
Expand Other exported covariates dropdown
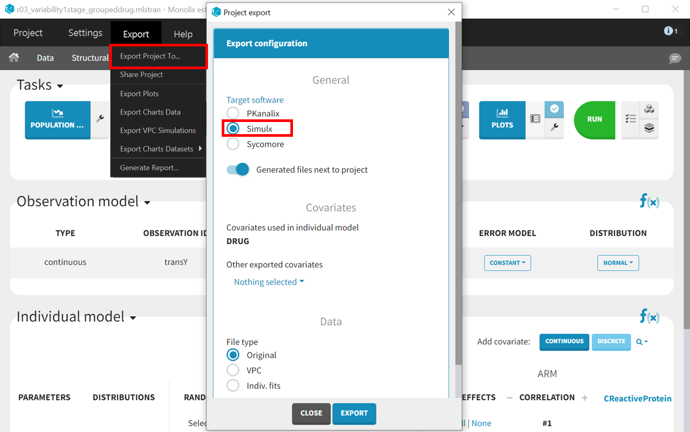point(269,282)
